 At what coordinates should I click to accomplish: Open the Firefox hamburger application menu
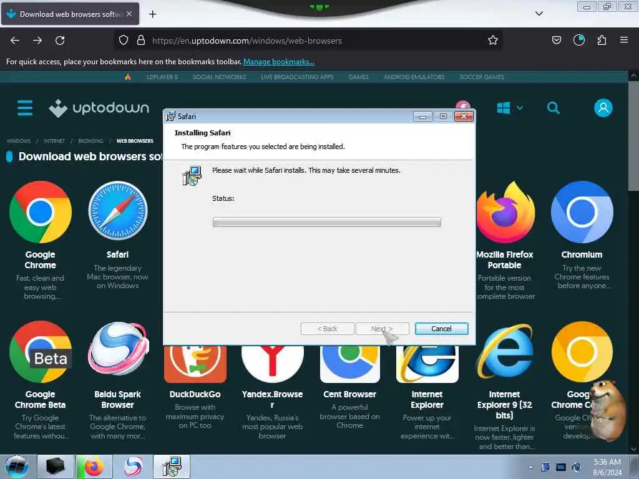623,40
